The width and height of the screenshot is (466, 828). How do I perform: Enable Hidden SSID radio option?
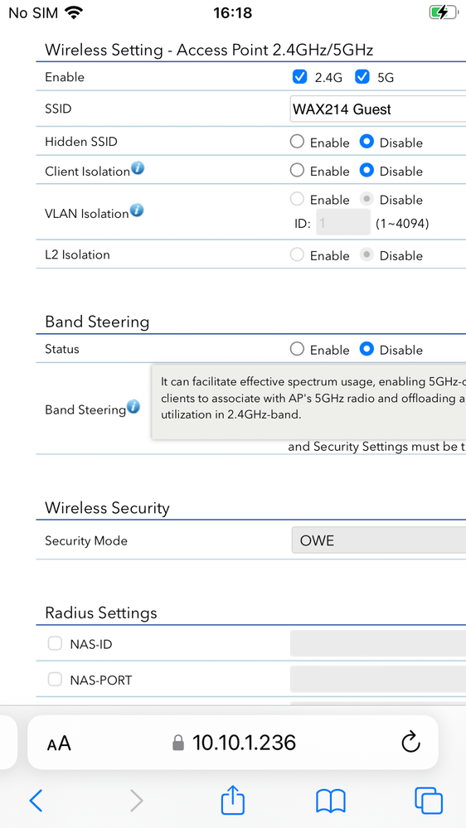[x=298, y=142]
